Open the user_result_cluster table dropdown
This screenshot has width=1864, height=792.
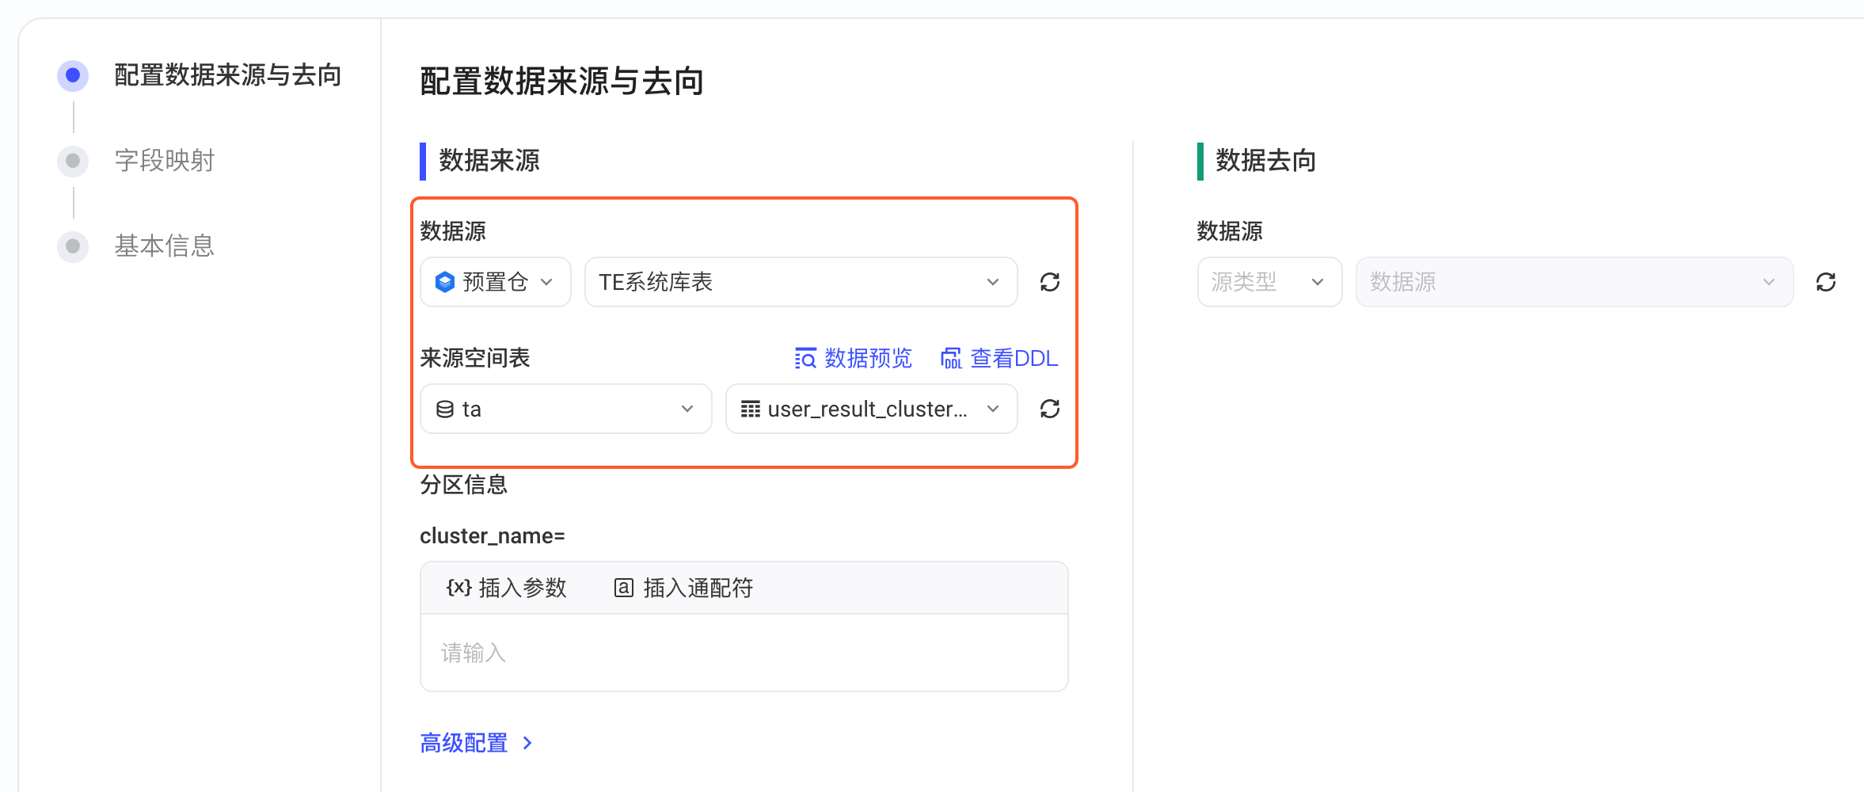coord(871,409)
